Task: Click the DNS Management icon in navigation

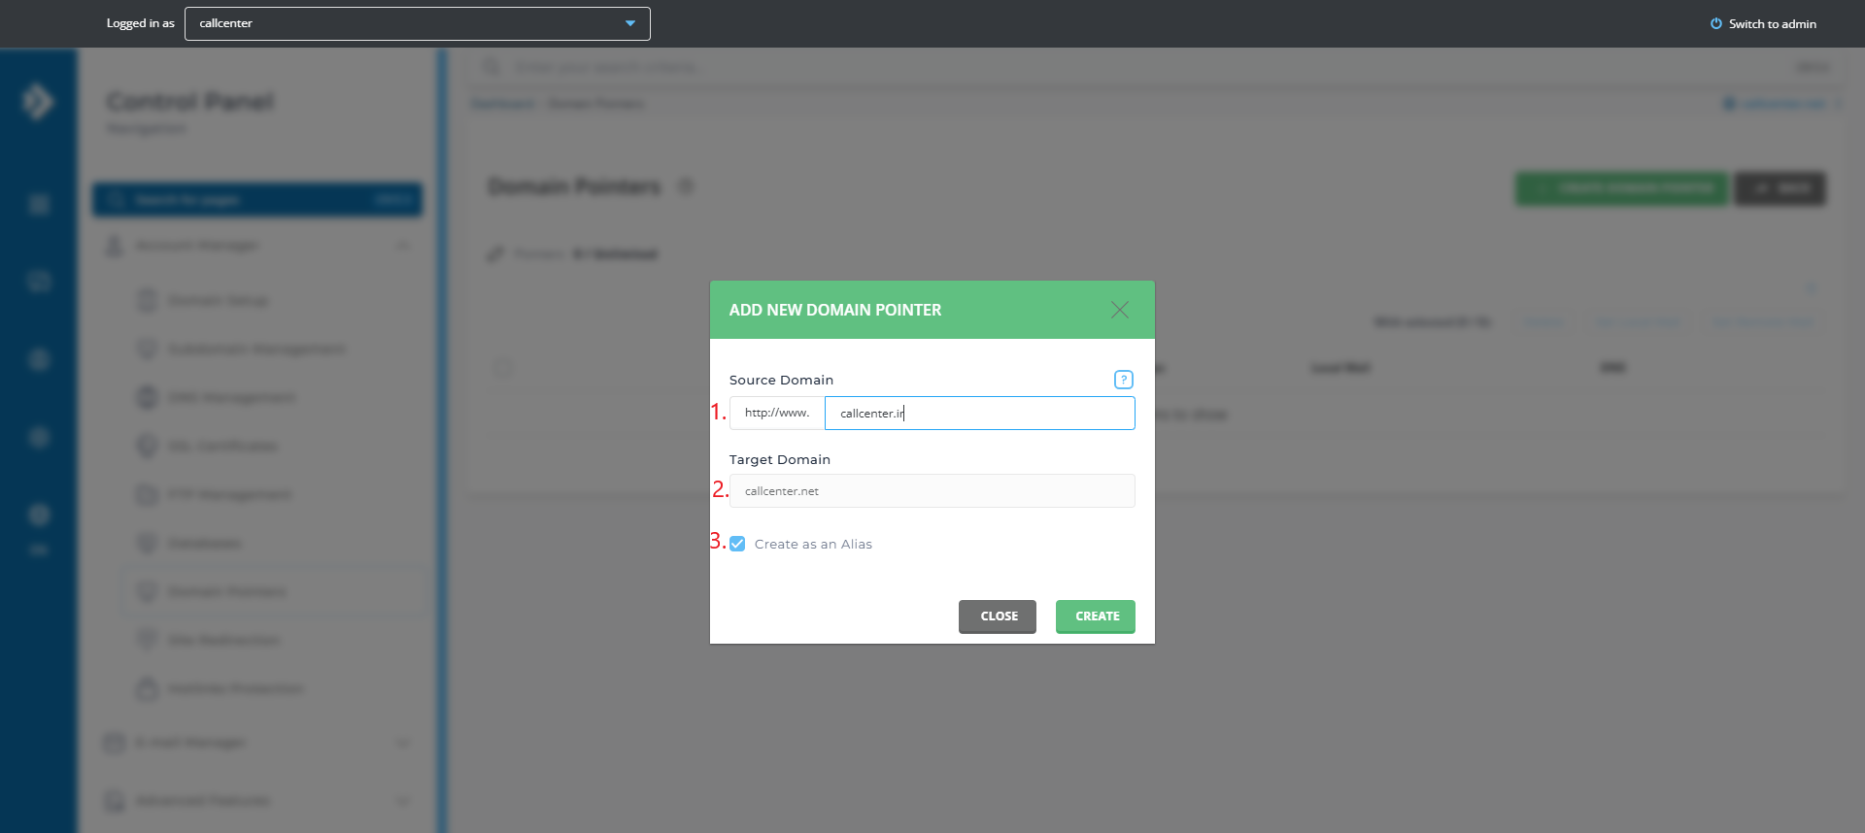Action: [x=147, y=397]
